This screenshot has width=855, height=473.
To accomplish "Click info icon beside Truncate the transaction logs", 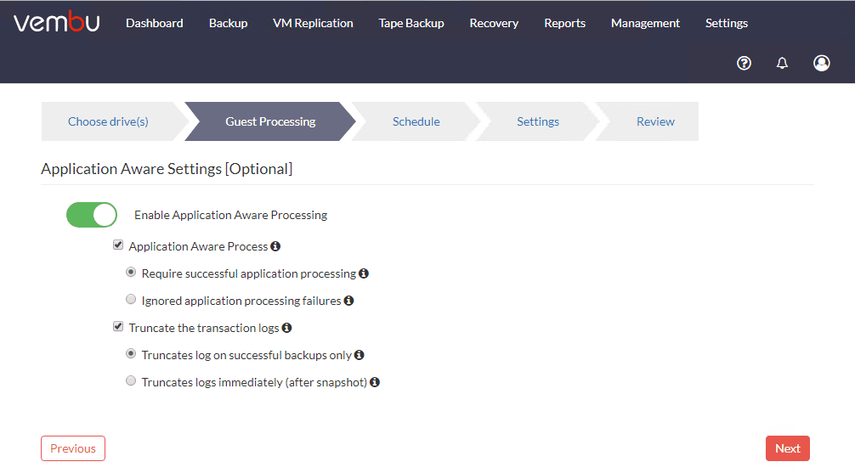I will (x=286, y=328).
